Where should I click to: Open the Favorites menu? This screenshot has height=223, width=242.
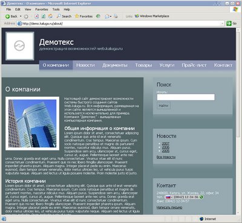click(x=42, y=9)
